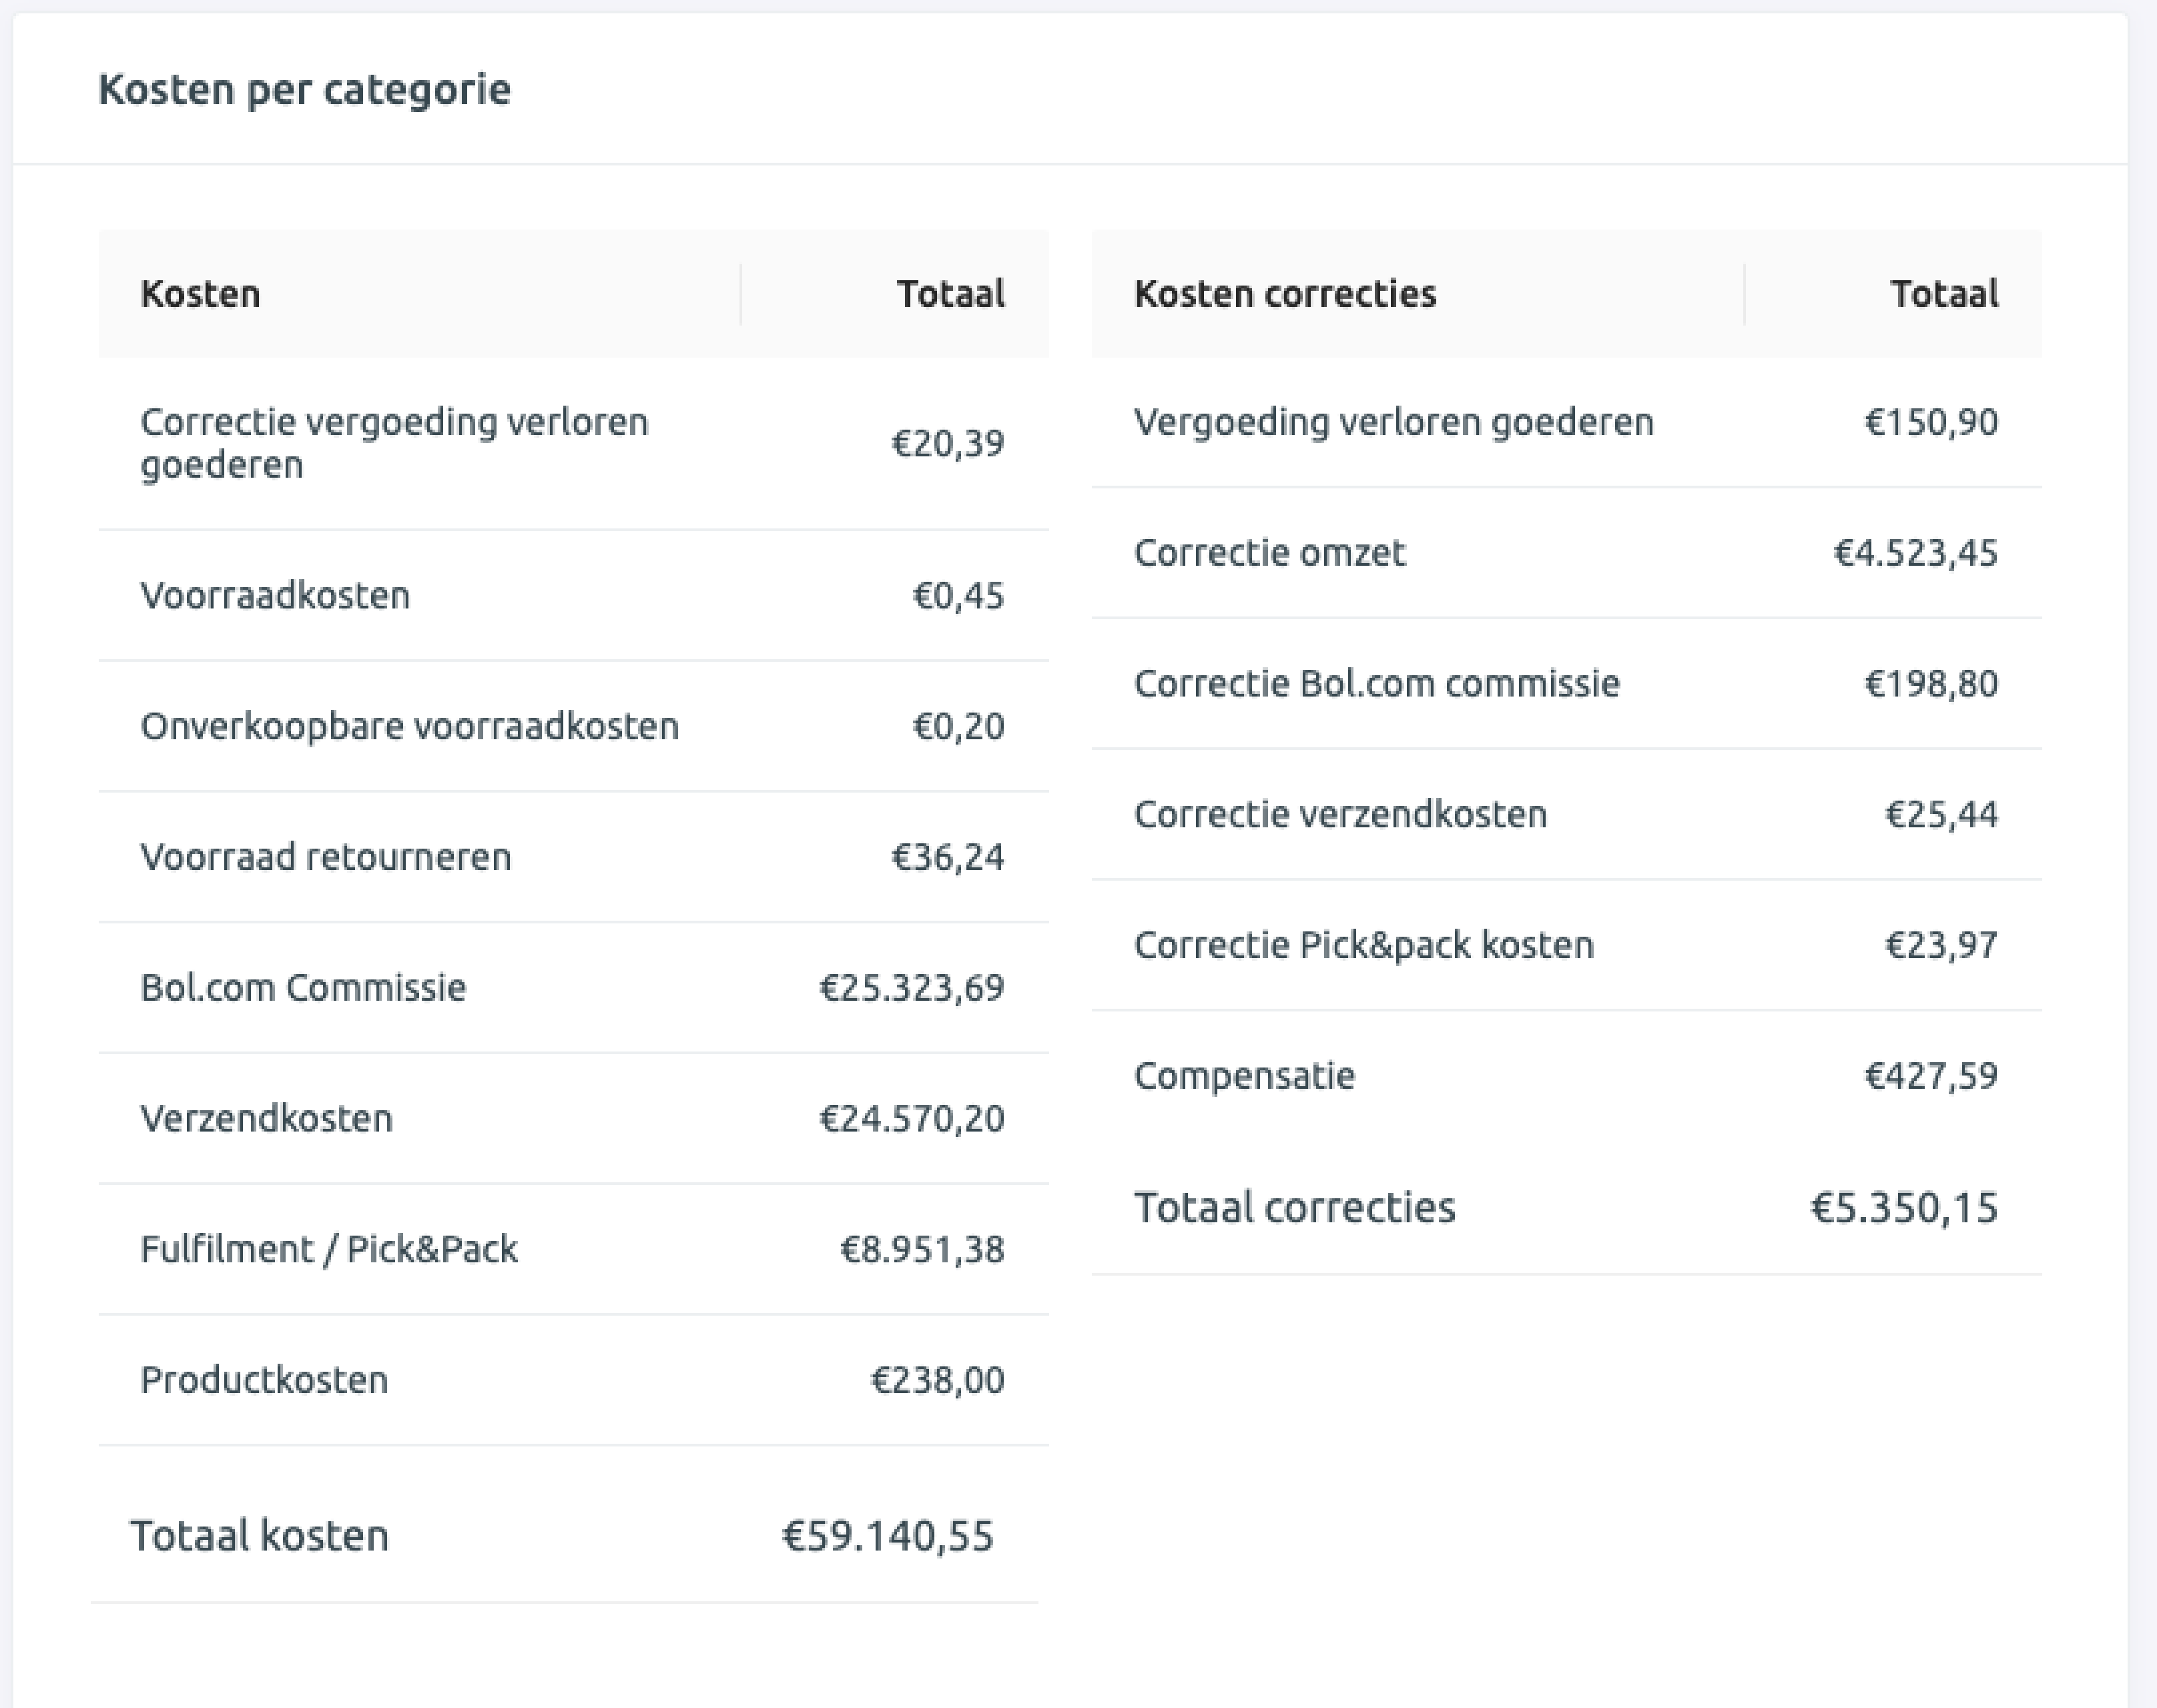Click the €36,24 amount
This screenshot has height=1708, width=2157.
[948, 857]
